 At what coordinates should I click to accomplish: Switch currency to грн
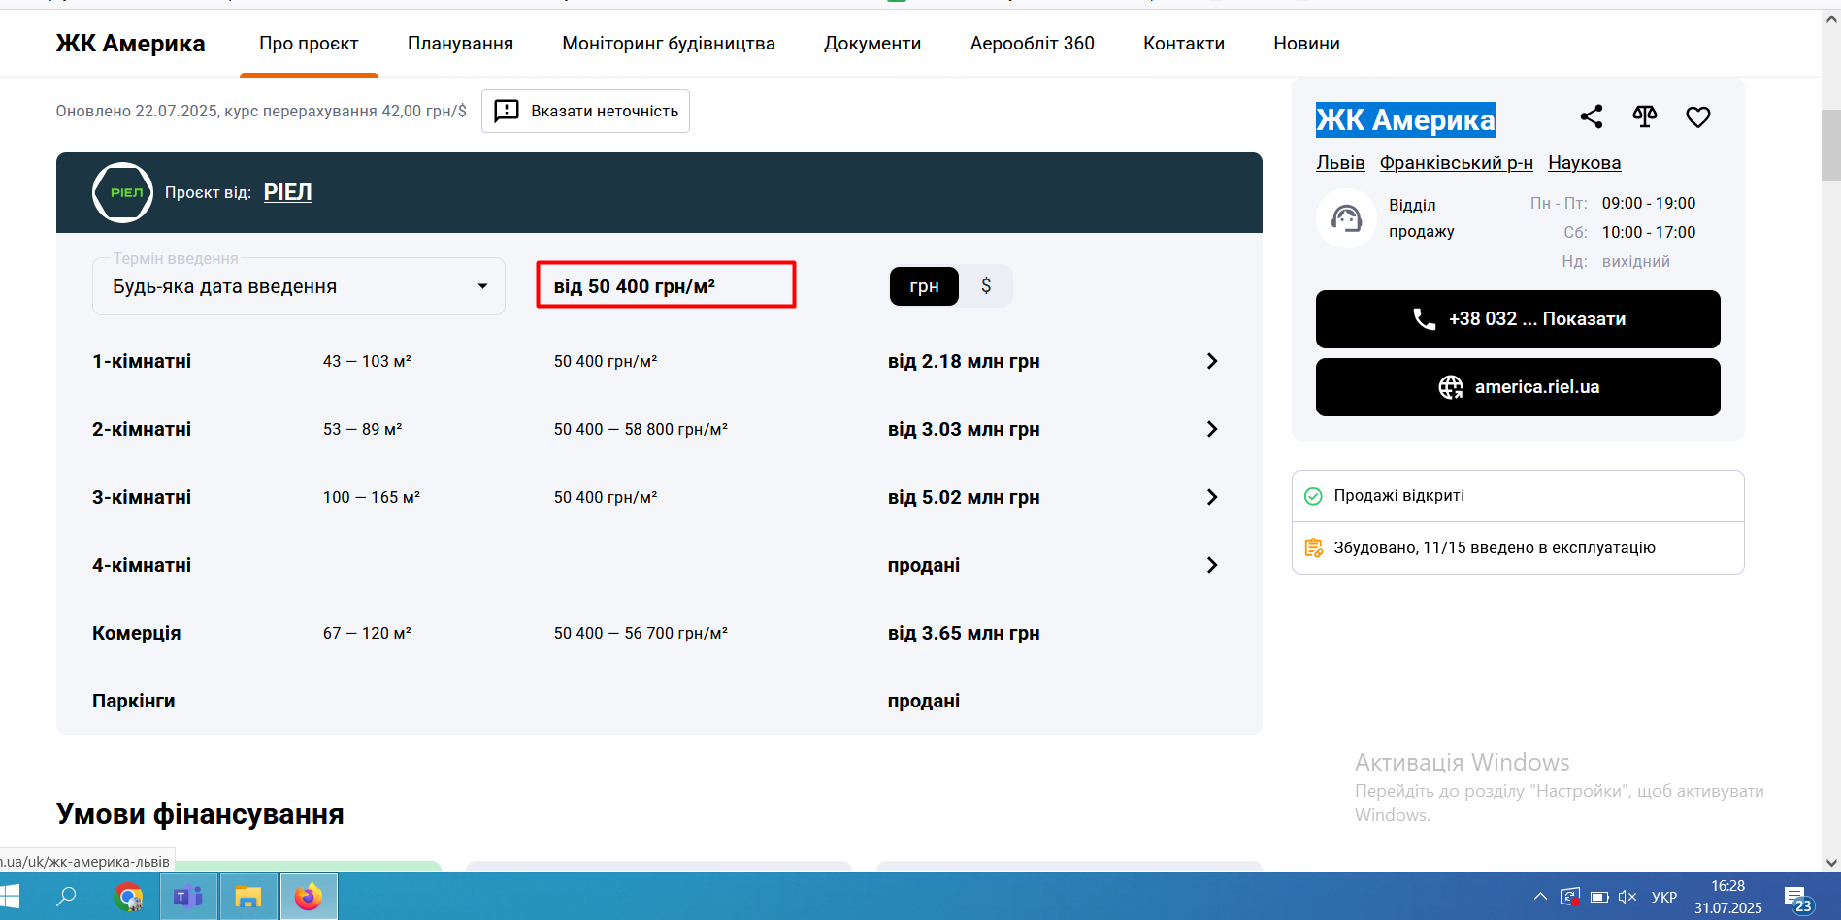924,286
